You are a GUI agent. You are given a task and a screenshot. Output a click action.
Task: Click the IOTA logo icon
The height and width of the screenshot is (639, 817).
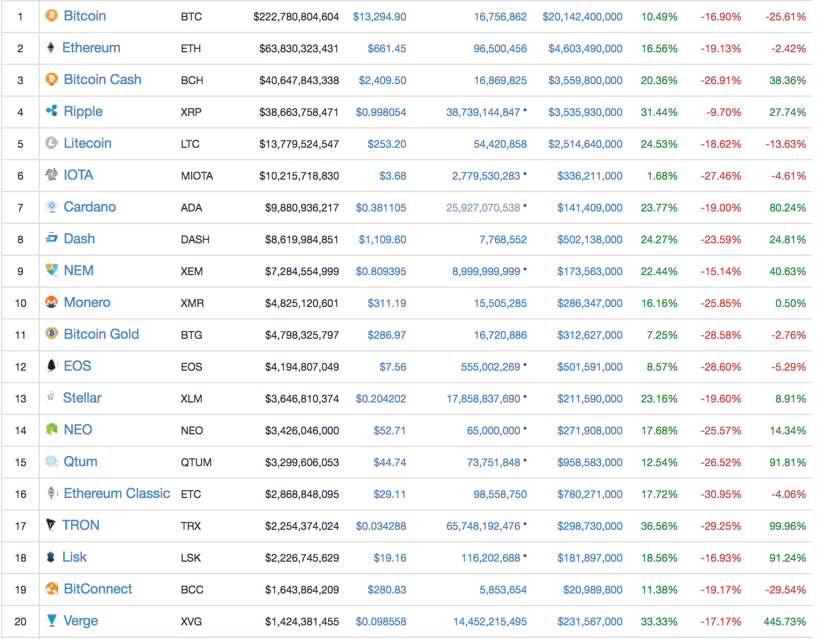[51, 175]
